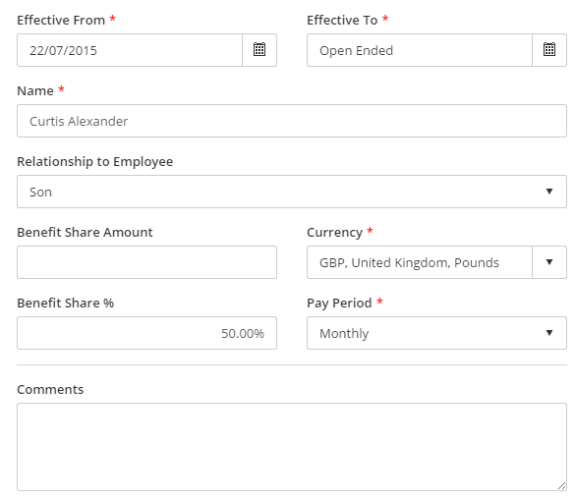Click the Effective From label
This screenshot has width=575, height=499.
tap(61, 21)
